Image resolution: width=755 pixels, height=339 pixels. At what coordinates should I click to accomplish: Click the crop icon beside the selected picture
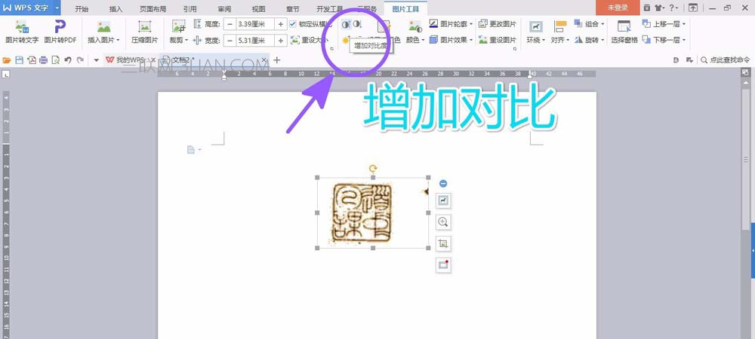click(x=443, y=243)
